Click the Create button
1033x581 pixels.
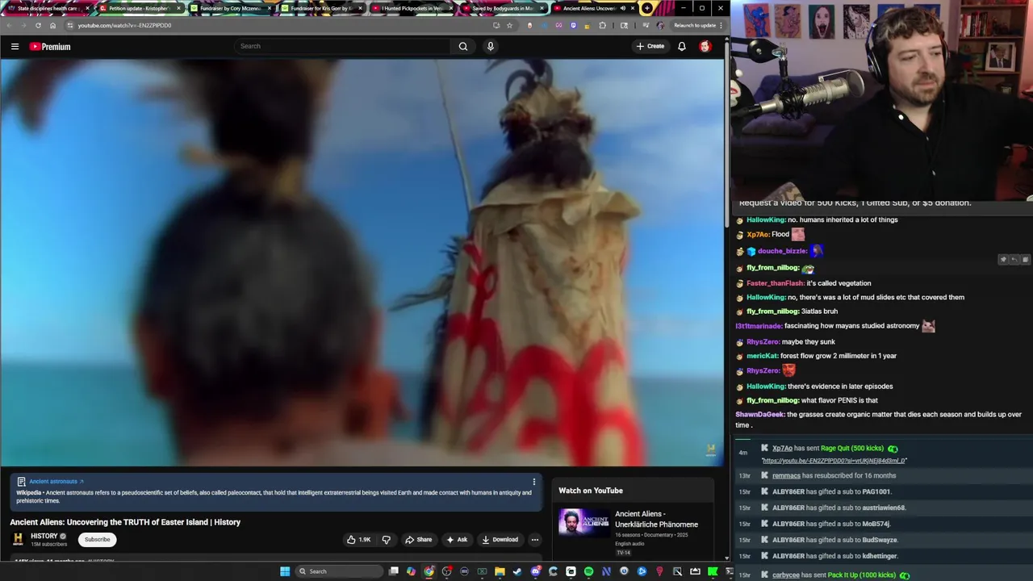point(650,46)
